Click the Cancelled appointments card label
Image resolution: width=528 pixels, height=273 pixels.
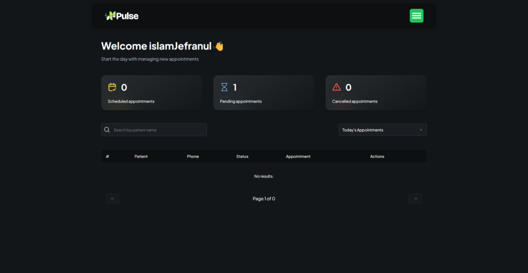click(x=355, y=101)
